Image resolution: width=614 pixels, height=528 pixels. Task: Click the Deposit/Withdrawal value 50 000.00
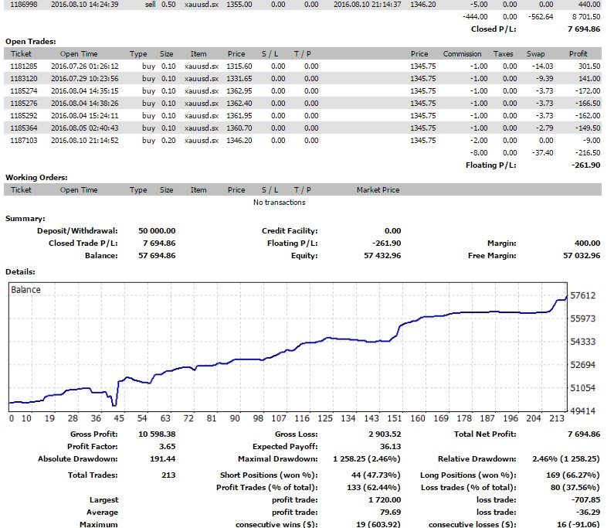tap(157, 231)
